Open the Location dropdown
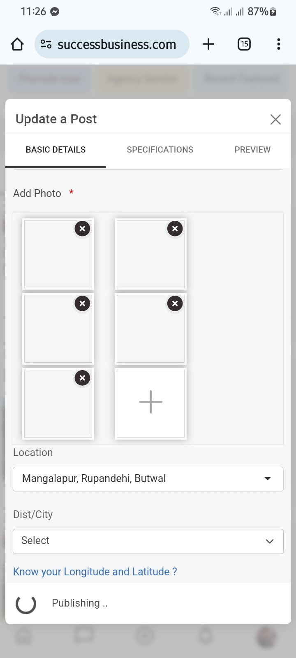The height and width of the screenshot is (658, 296). (148, 479)
